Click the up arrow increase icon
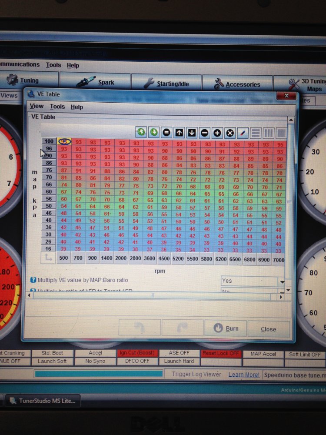Image resolution: width=326 pixels, height=435 pixels. (179, 133)
